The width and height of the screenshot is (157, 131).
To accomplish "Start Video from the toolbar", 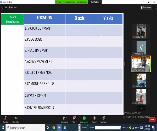I will (16, 119).
